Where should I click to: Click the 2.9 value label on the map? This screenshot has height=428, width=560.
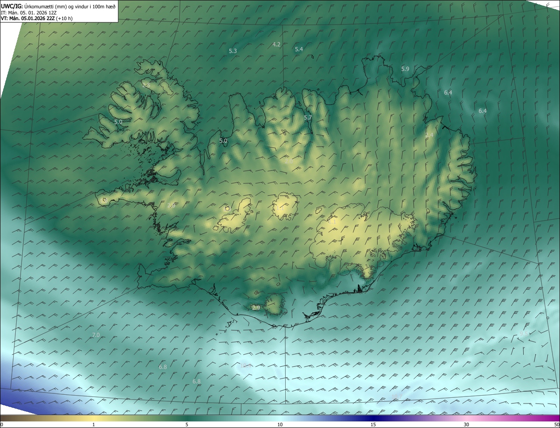pyautogui.click(x=256, y=308)
